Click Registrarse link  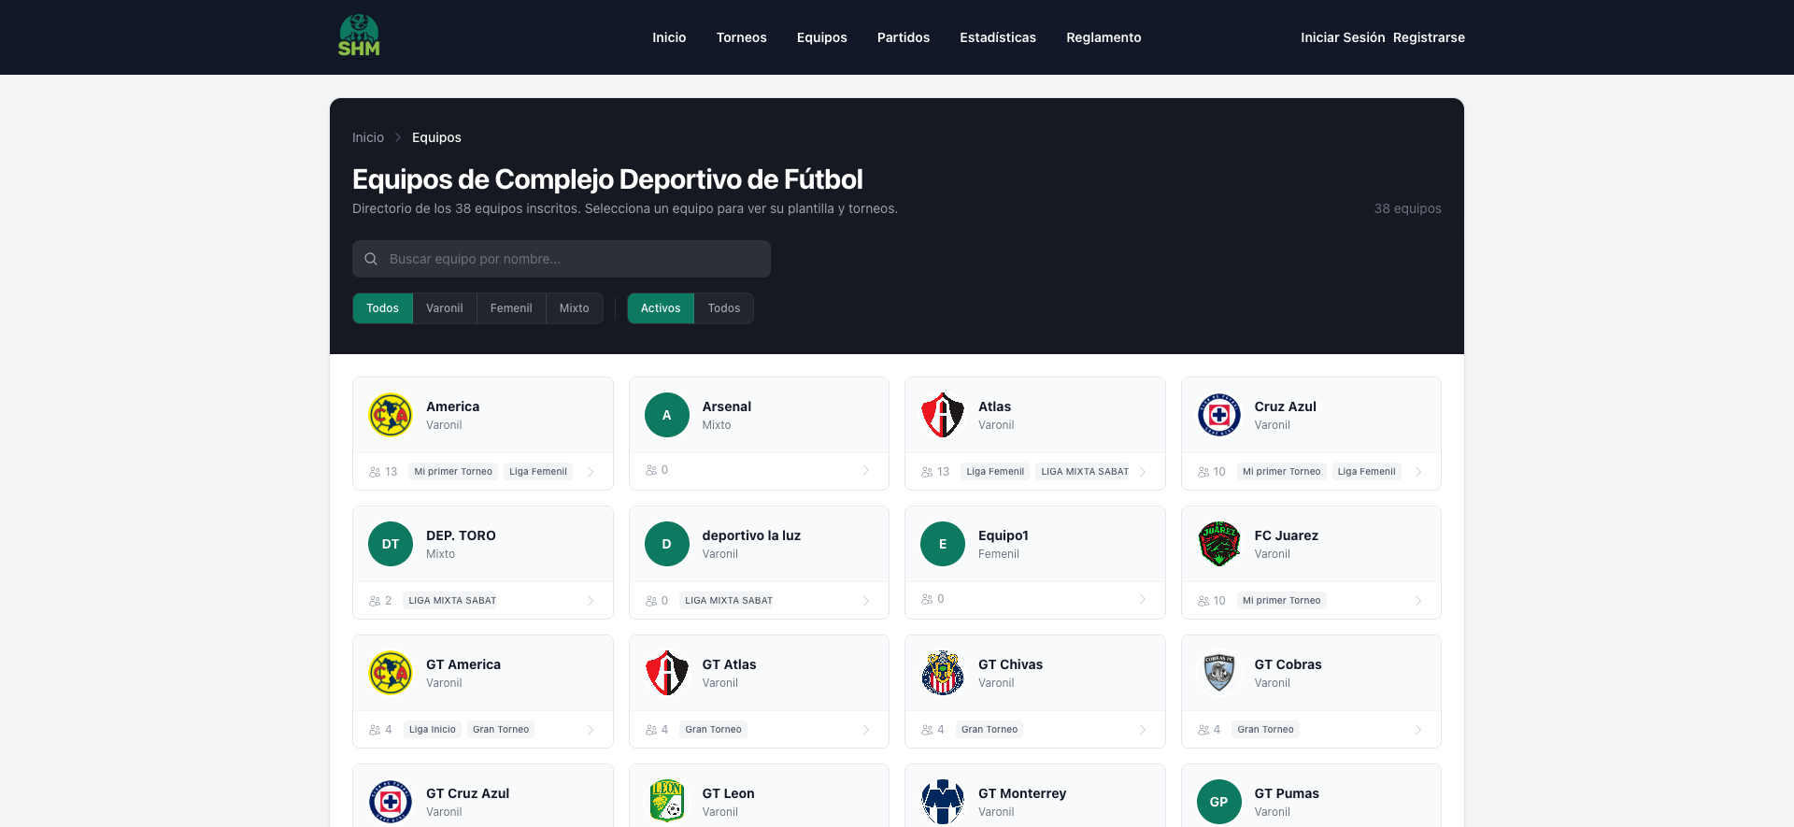[1429, 37]
